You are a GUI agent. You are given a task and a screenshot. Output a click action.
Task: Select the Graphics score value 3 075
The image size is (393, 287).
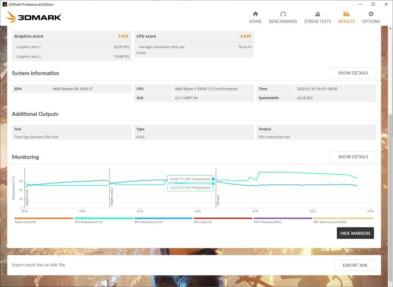(123, 36)
